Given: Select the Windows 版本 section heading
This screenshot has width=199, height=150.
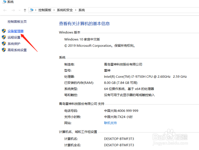Looking at the screenshot, I should click(x=70, y=32).
